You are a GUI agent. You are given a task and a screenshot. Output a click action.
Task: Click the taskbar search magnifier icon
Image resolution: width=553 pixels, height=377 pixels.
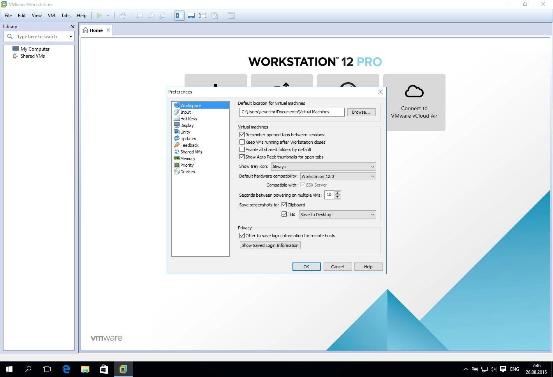pos(28,369)
